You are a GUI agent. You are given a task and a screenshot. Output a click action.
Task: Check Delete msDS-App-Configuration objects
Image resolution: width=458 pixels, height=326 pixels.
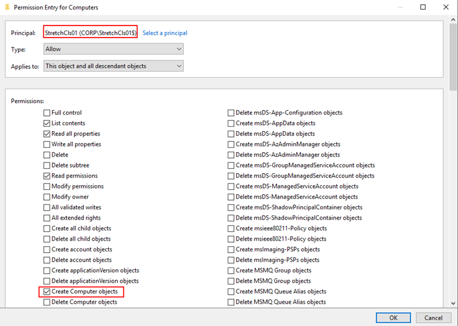[231, 113]
